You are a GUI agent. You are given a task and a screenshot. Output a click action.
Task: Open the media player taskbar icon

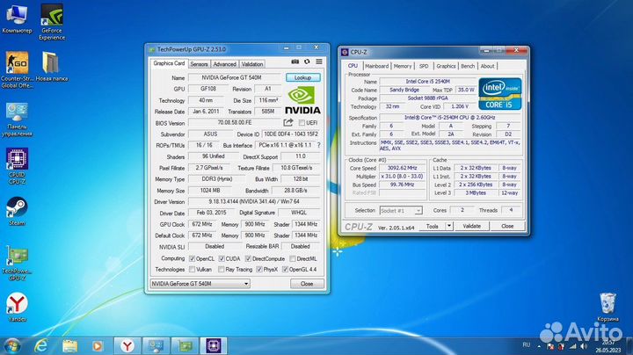98,345
